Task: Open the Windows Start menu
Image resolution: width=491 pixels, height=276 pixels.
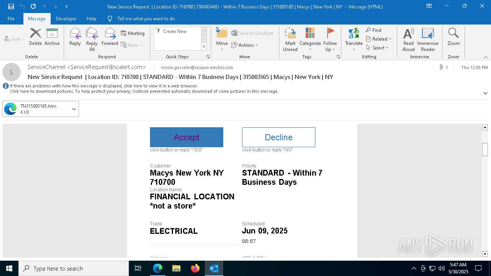Action: (x=9, y=268)
